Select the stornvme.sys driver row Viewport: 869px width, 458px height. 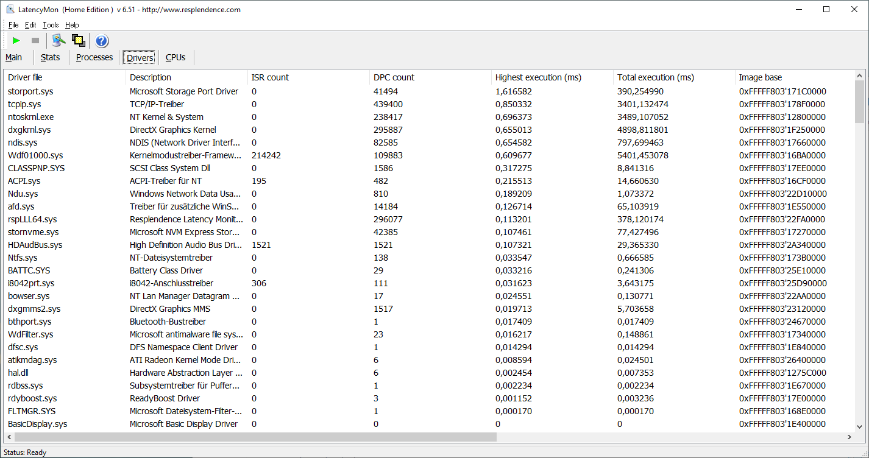[429, 232]
